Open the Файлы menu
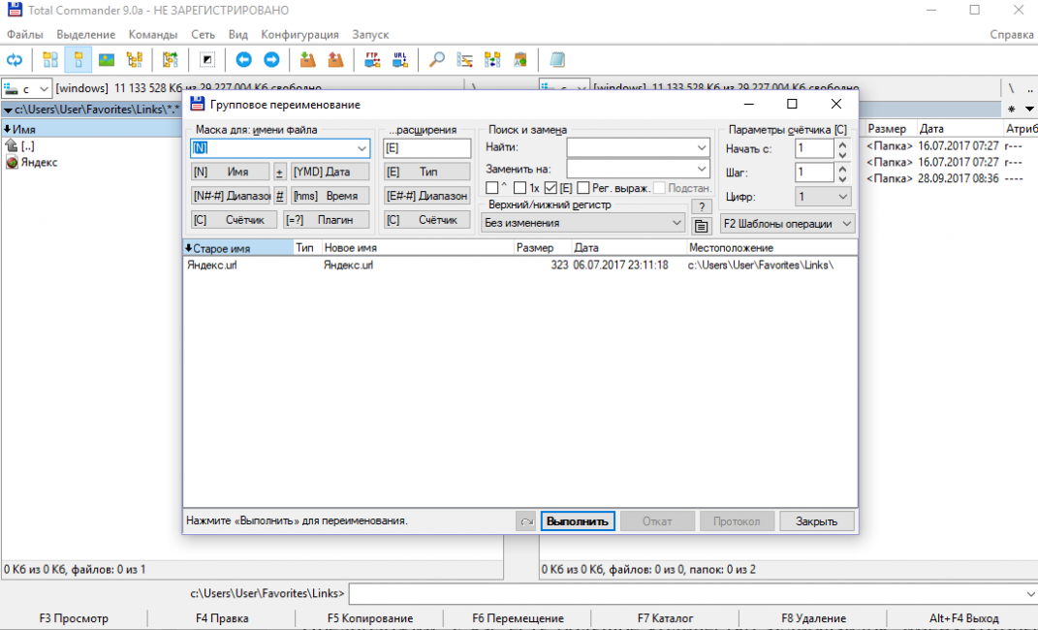Screen dimensions: 1038x630 pyautogui.click(x=24, y=35)
